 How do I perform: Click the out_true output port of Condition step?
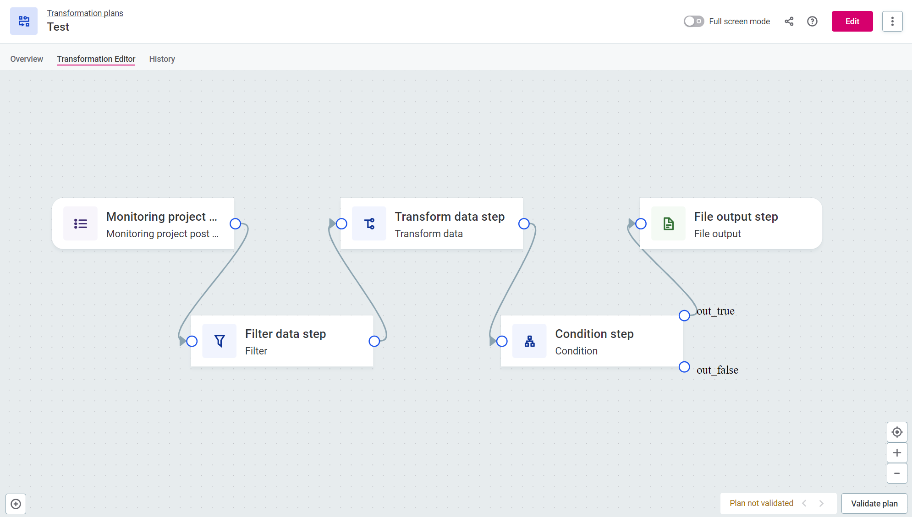coord(684,315)
